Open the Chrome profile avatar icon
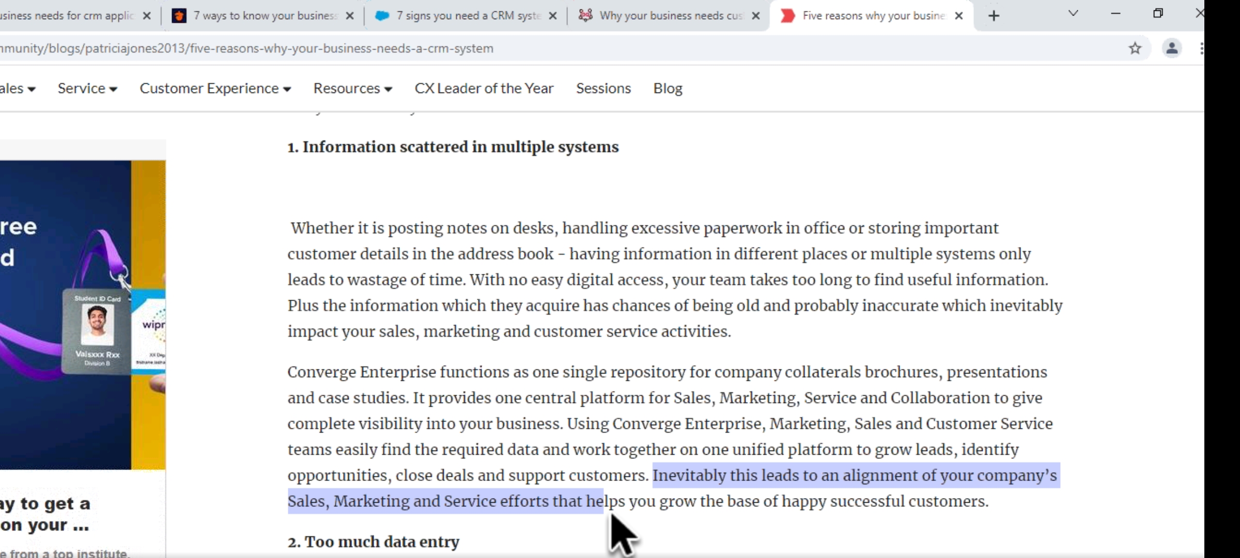Viewport: 1240px width, 558px height. 1172,49
